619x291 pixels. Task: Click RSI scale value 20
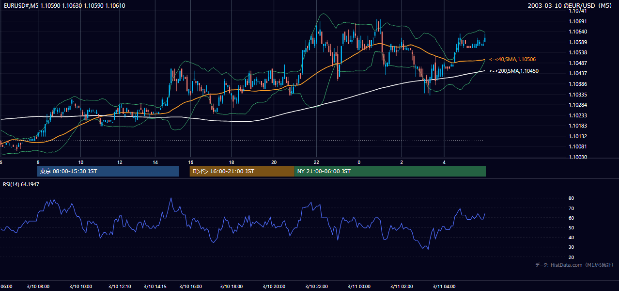coord(571,257)
